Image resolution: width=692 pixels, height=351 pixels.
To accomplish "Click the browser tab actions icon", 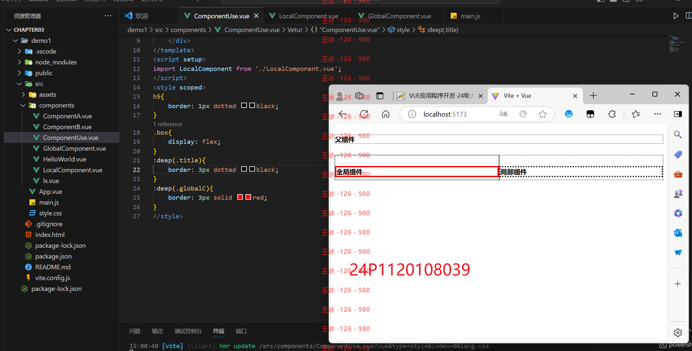I will pos(380,96).
